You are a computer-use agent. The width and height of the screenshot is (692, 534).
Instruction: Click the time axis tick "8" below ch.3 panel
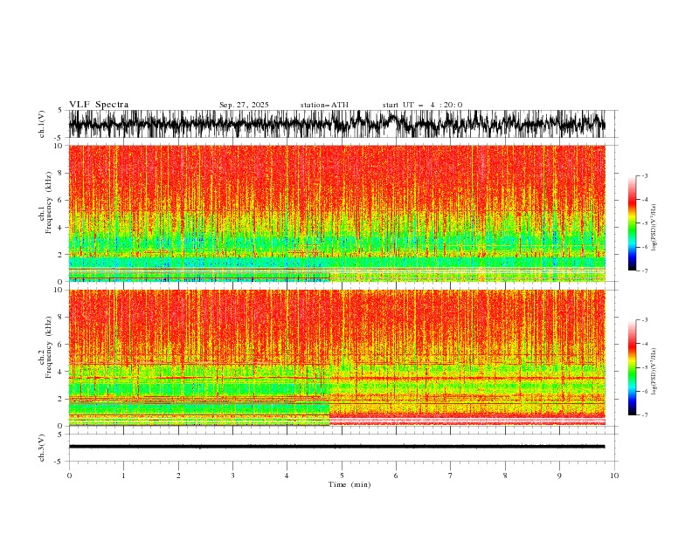[x=505, y=476]
